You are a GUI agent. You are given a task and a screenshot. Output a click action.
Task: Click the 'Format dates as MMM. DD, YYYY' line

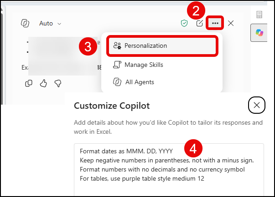click(126, 151)
